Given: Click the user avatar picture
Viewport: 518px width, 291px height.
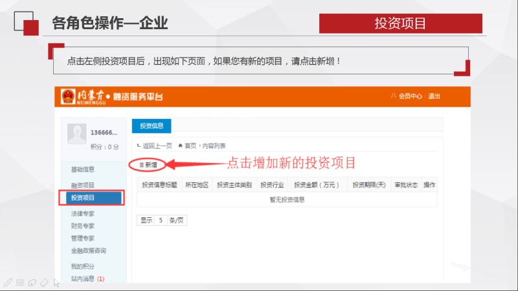Looking at the screenshot, I should [x=77, y=135].
